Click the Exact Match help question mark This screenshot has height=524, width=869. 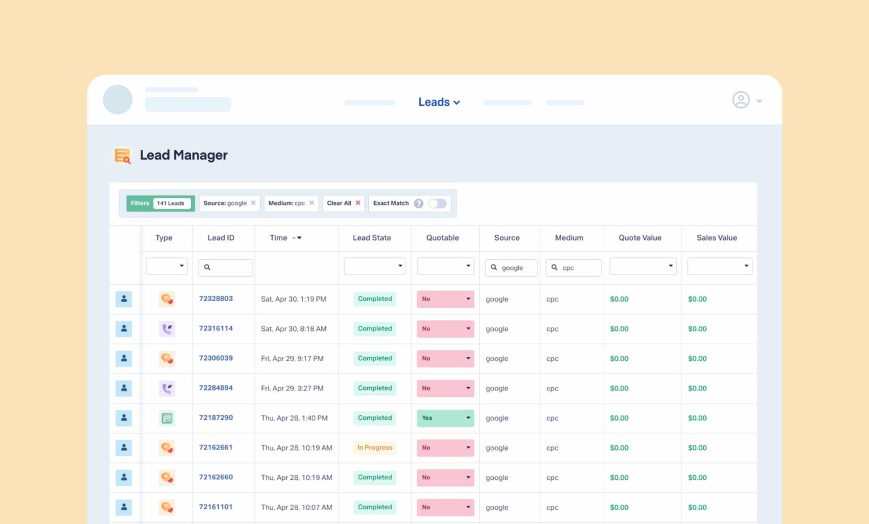418,203
